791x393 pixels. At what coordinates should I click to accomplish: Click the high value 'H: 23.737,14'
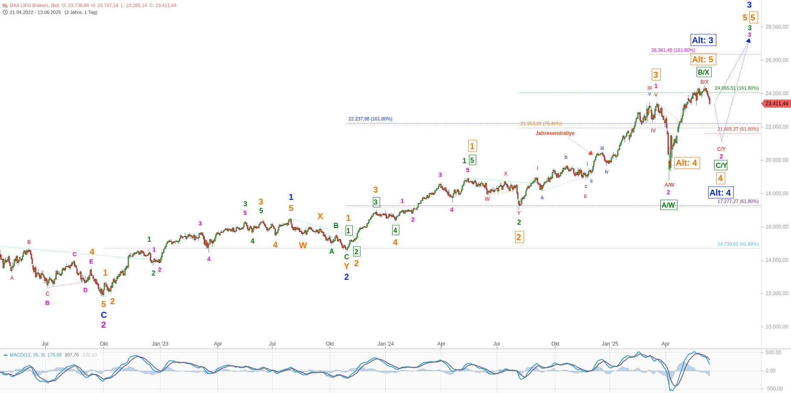(105, 6)
